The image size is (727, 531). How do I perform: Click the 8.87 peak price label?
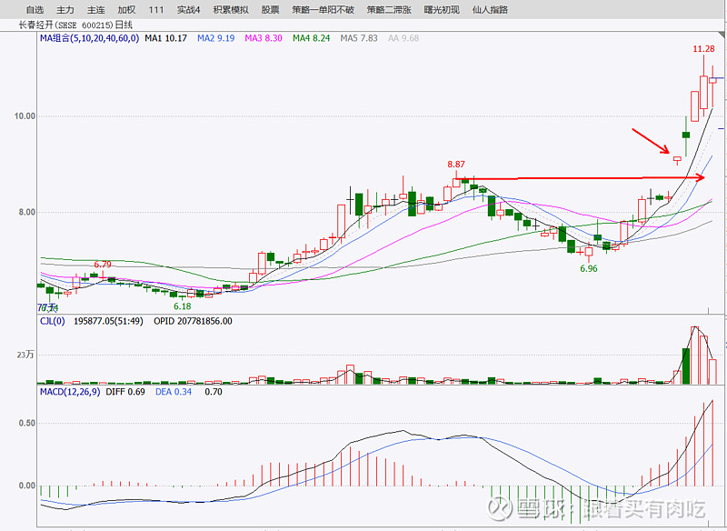[x=456, y=165]
